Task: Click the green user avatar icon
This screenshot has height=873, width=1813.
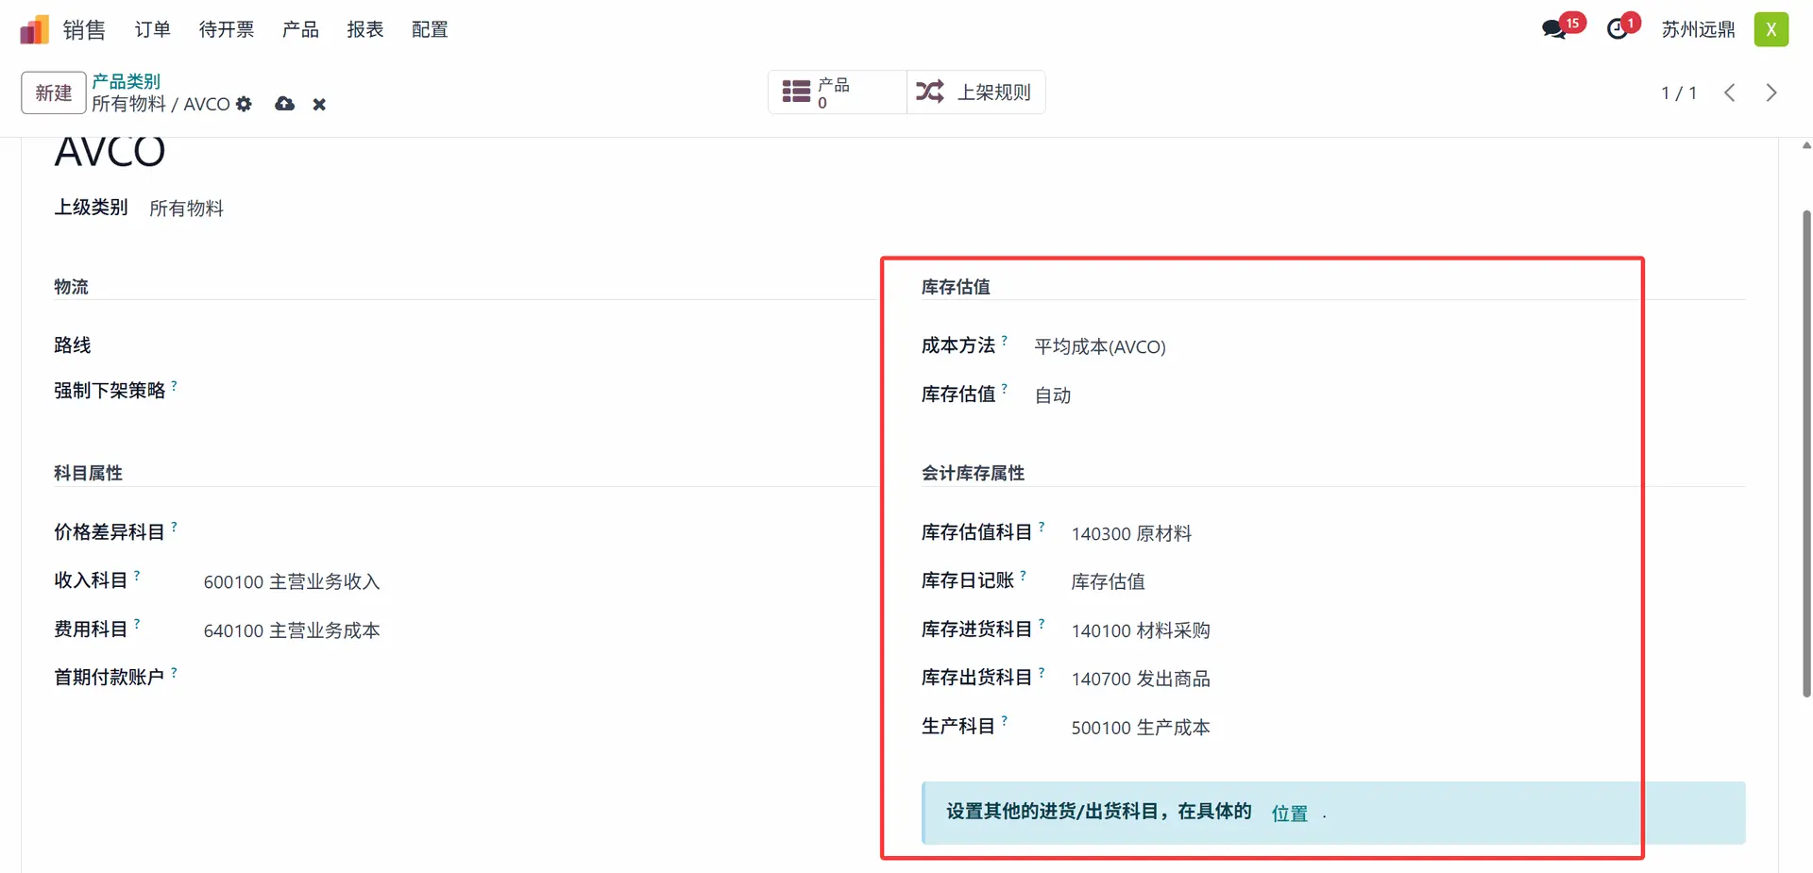Action: (x=1771, y=30)
